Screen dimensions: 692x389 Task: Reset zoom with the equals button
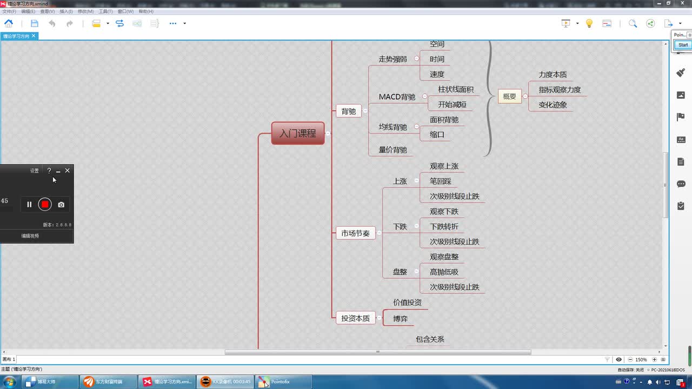[663, 359]
